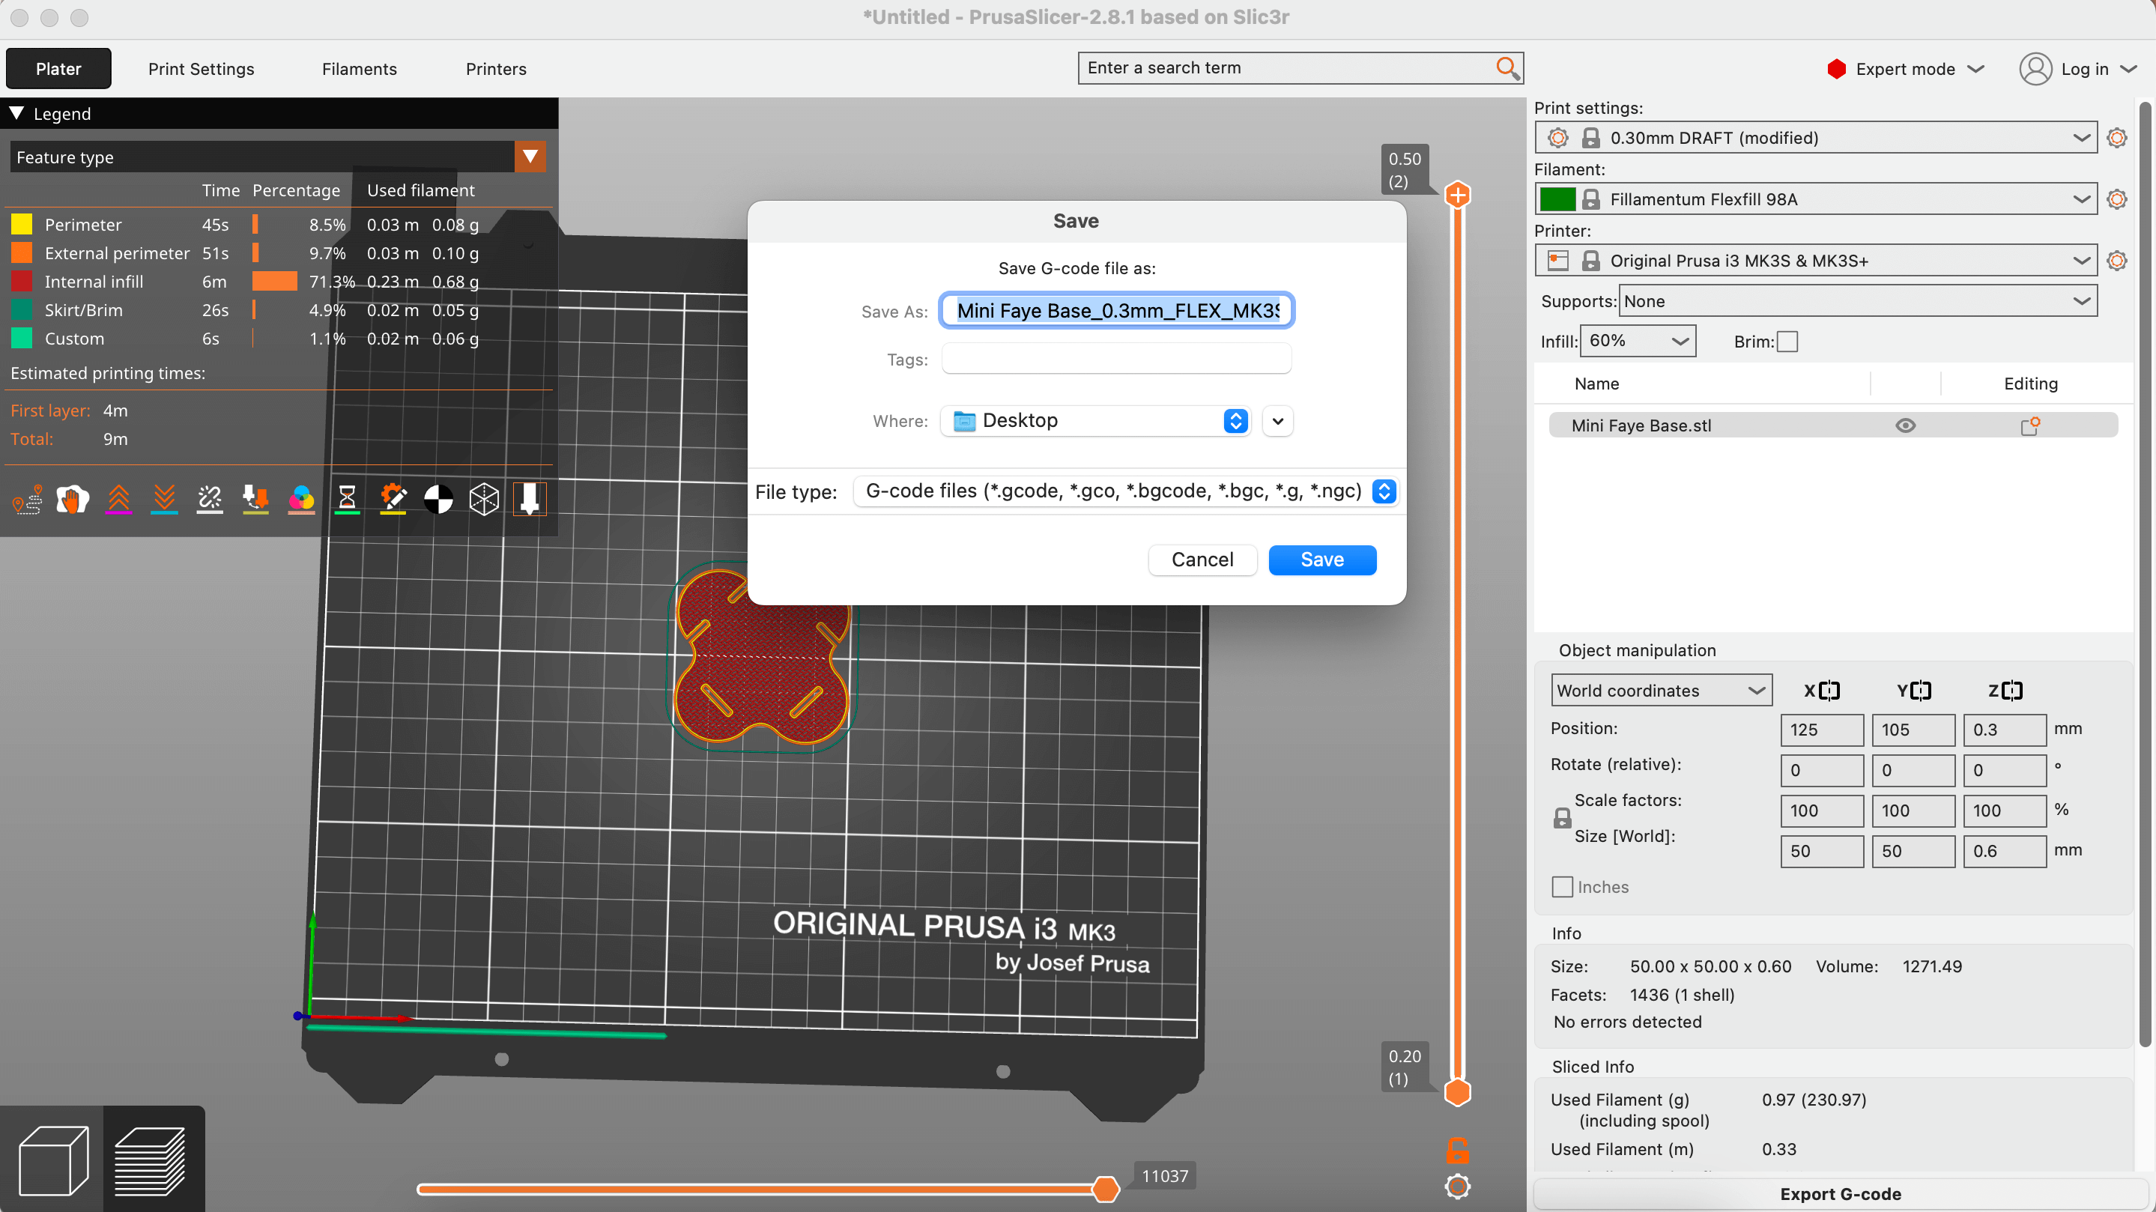Add color change with plus on layer slider
The image size is (2156, 1212).
click(1457, 195)
